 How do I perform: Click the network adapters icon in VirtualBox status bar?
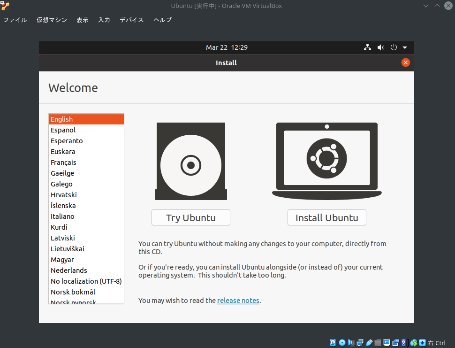360,343
